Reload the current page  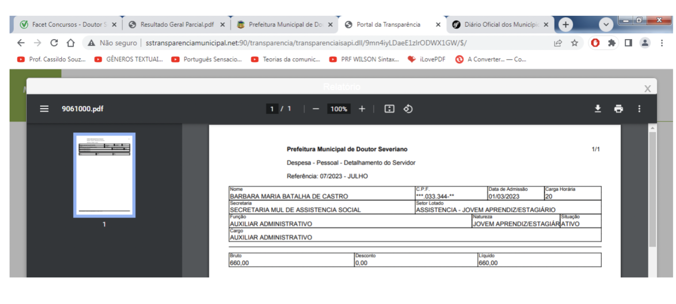(54, 43)
